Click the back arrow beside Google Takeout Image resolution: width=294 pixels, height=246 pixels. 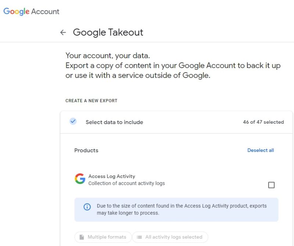click(64, 33)
